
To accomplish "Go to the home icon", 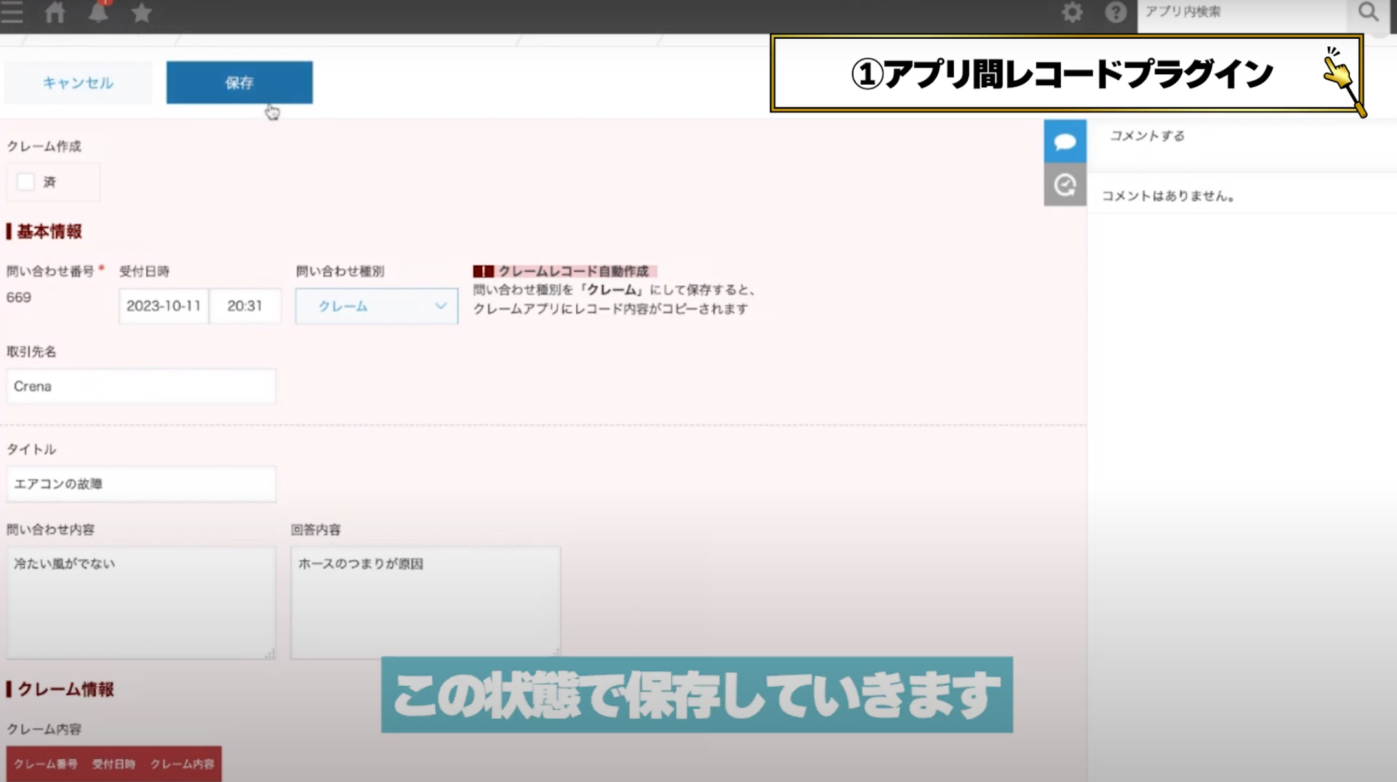I will [x=55, y=12].
